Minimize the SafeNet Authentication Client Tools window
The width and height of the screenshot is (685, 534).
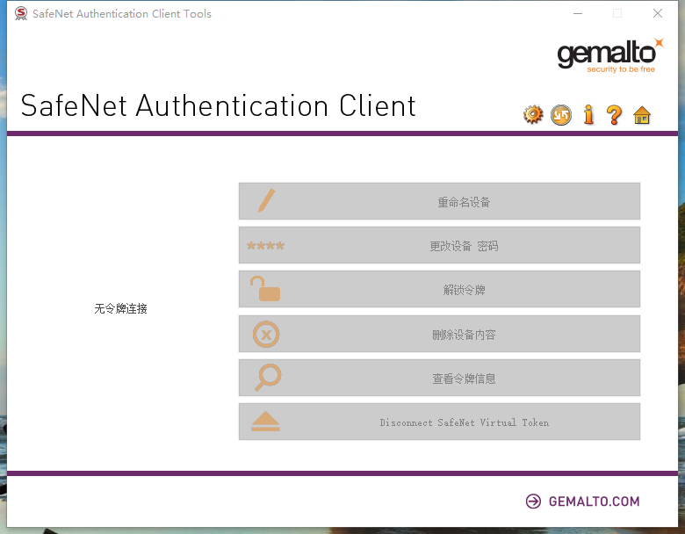tap(578, 13)
